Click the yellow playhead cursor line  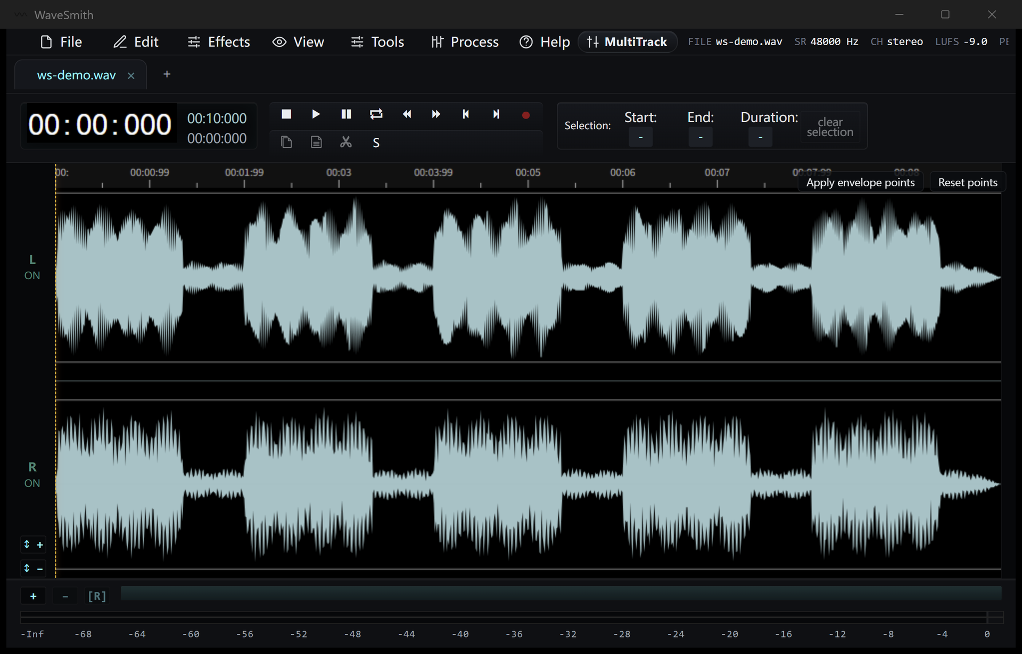[x=55, y=372]
